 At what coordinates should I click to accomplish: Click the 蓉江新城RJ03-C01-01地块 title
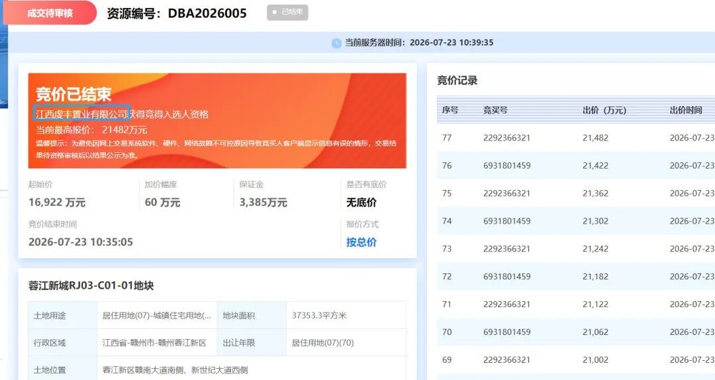tap(91, 285)
